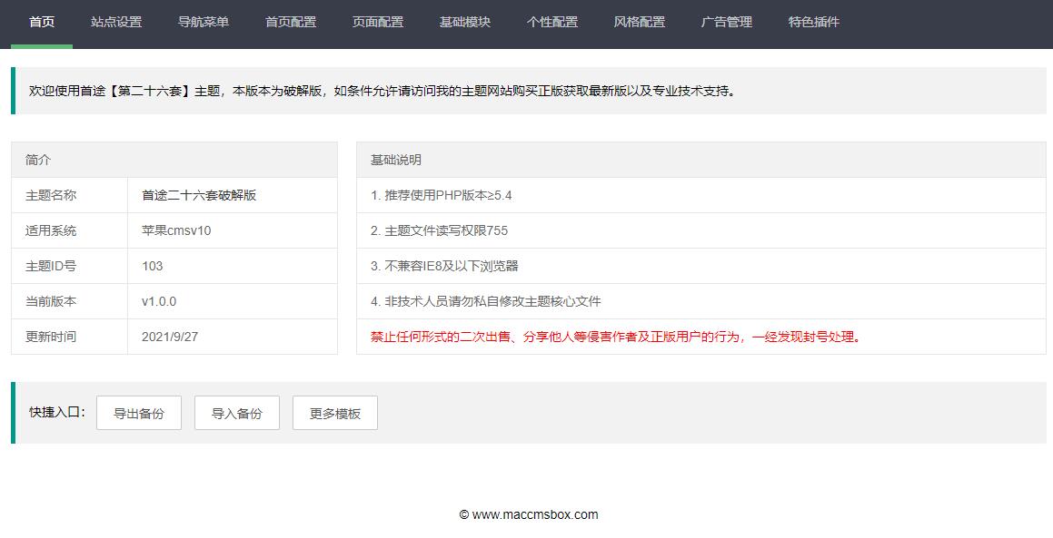Viewport: 1053px width, 538px height.
Task: Click the 导入备份 import backup button
Action: (236, 412)
